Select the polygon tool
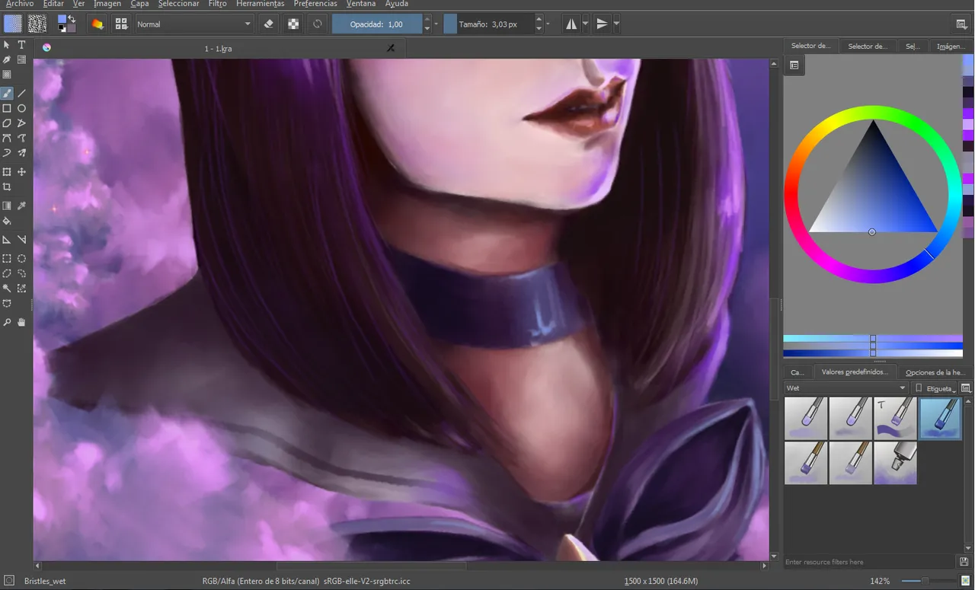The height and width of the screenshot is (590, 975). 7,123
